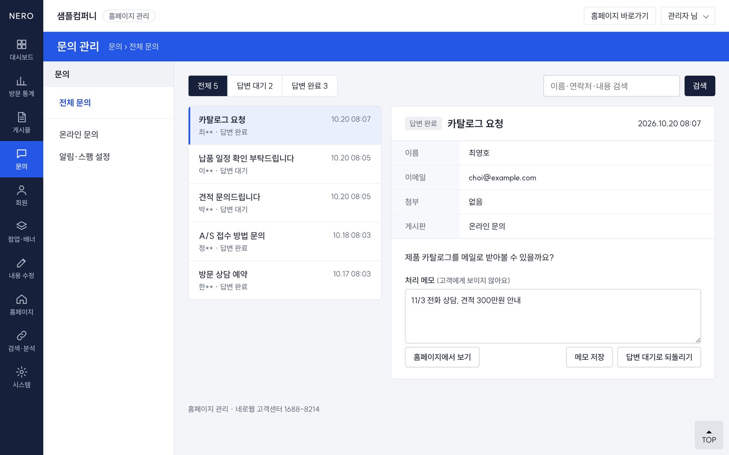This screenshot has width=729, height=455.
Task: Switch to the 전체 5 tab
Action: point(208,86)
